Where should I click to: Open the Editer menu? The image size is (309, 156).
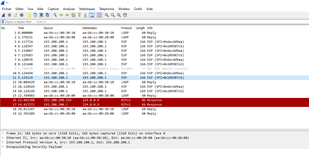(20, 9)
